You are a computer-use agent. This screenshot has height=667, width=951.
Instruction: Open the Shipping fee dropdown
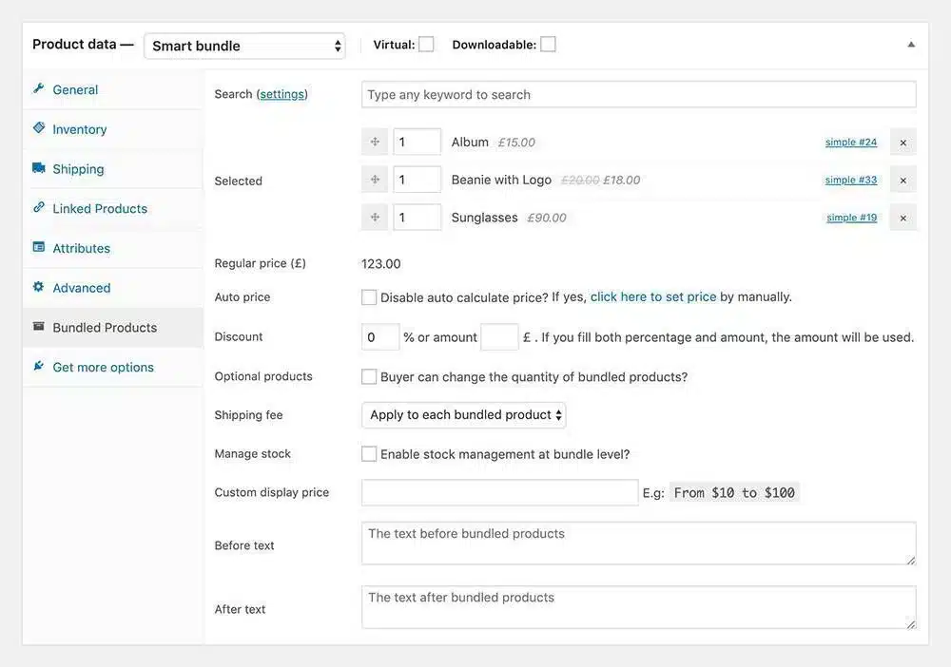click(463, 415)
